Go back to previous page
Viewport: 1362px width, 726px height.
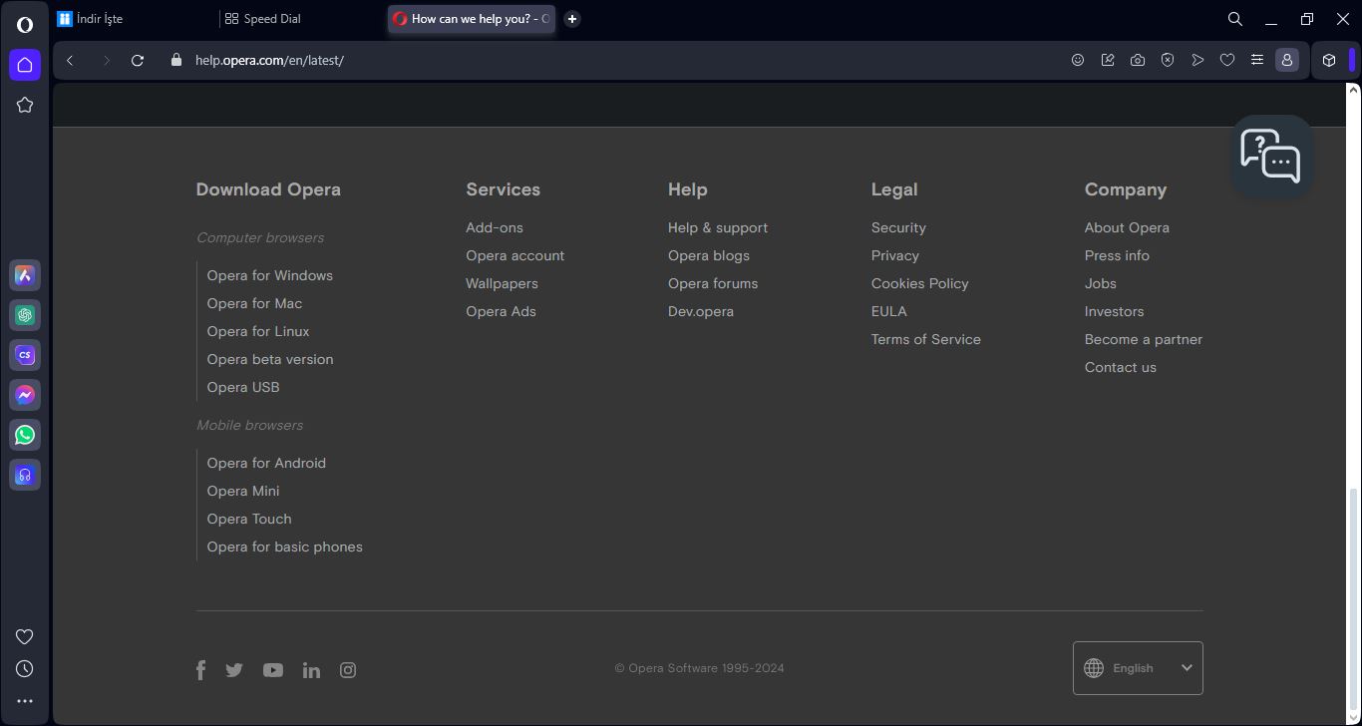(70, 60)
